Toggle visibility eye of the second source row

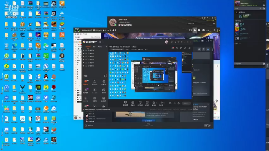(x=84, y=53)
